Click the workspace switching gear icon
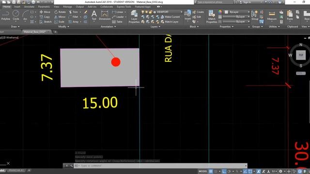Screen dimensions: 310x174 pos(280,172)
